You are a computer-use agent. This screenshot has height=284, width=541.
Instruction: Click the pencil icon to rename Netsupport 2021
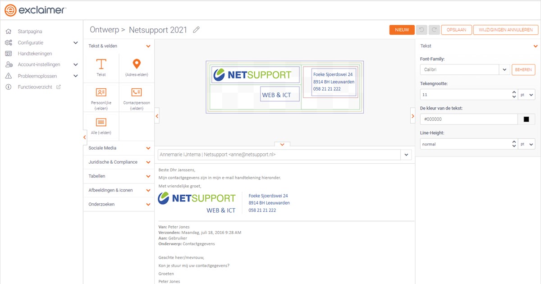tap(196, 30)
